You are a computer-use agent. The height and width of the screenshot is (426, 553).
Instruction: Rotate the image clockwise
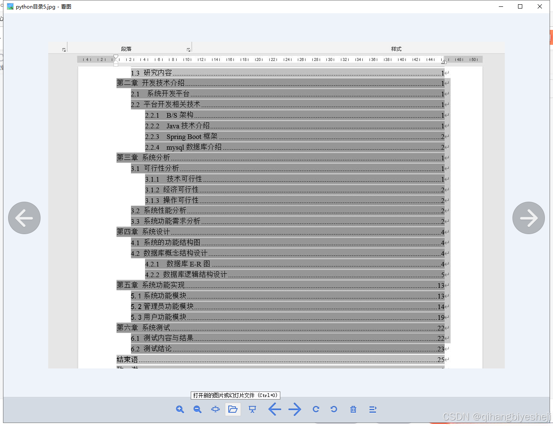pyautogui.click(x=316, y=409)
